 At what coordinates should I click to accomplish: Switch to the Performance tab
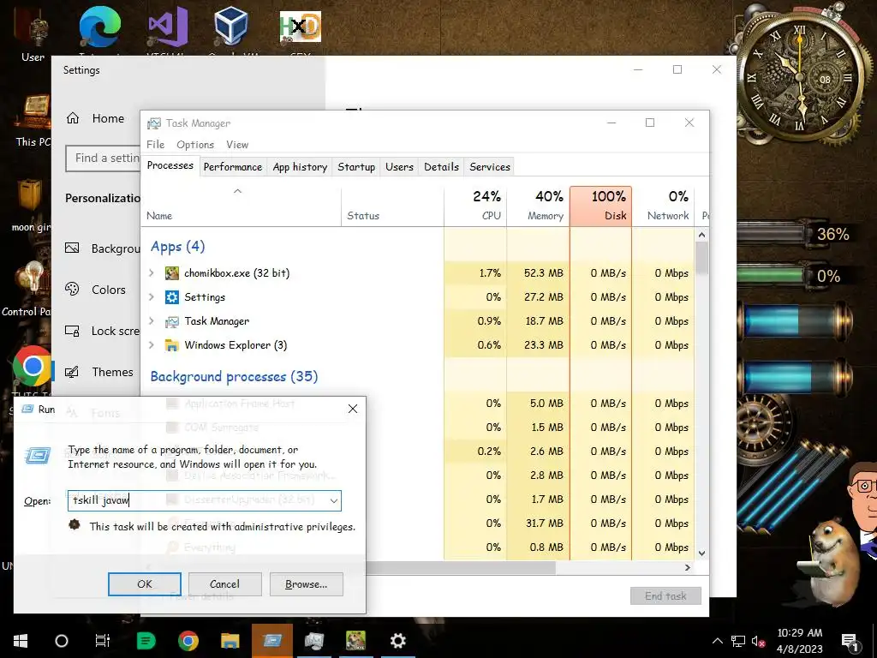pos(233,167)
